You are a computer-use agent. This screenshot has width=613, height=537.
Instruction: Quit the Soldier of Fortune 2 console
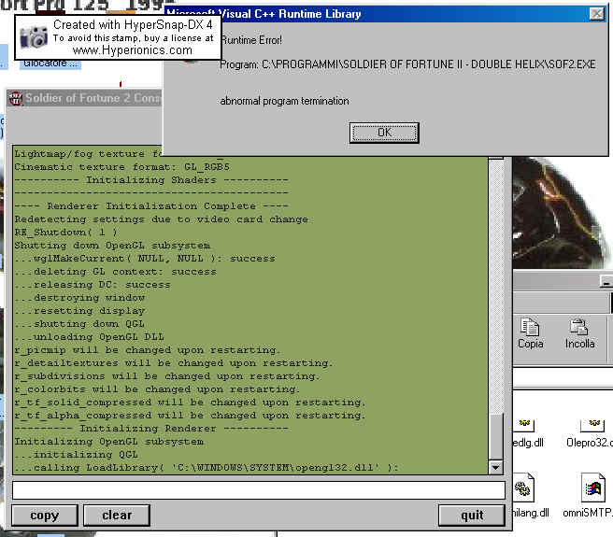pyautogui.click(x=472, y=516)
